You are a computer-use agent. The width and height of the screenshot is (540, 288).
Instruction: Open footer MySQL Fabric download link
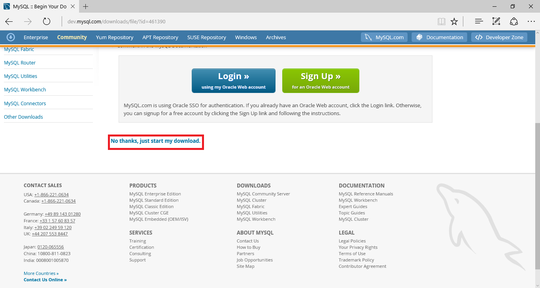251,207
